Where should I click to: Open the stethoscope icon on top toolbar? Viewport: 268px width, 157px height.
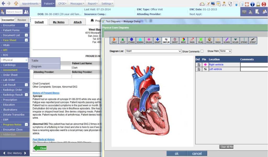[x=230, y=4]
